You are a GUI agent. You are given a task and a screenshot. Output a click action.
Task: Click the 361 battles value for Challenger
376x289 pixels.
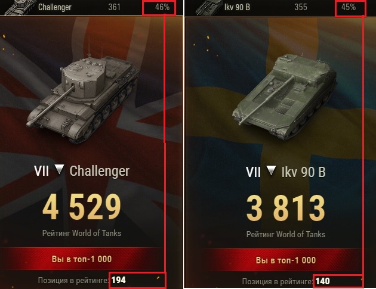114,7
